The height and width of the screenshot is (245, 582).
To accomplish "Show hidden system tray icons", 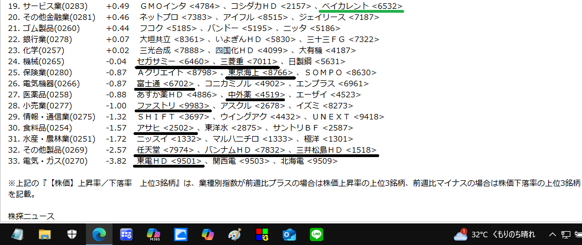I will point(552,234).
